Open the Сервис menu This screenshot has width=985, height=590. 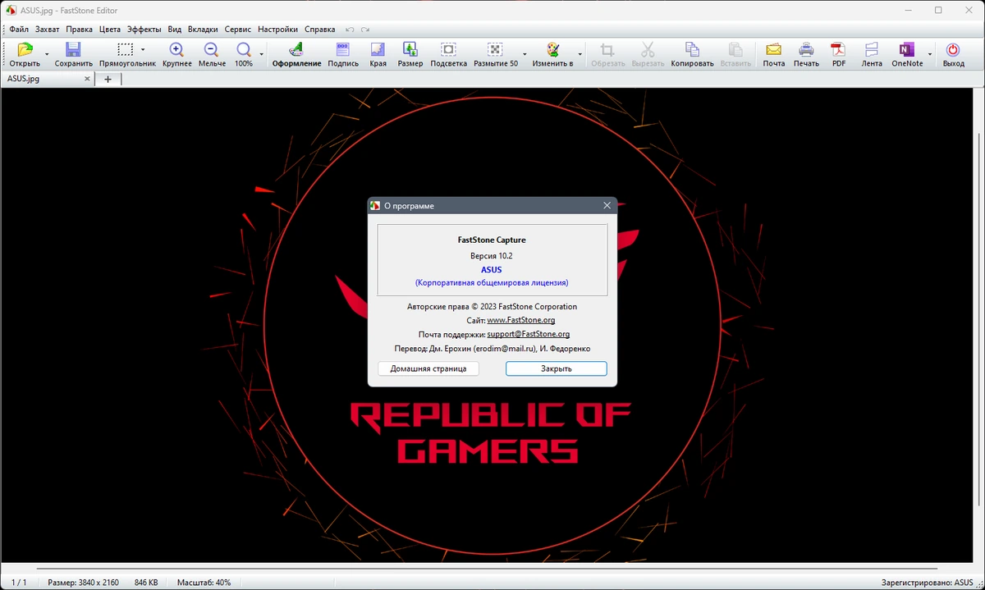click(238, 30)
